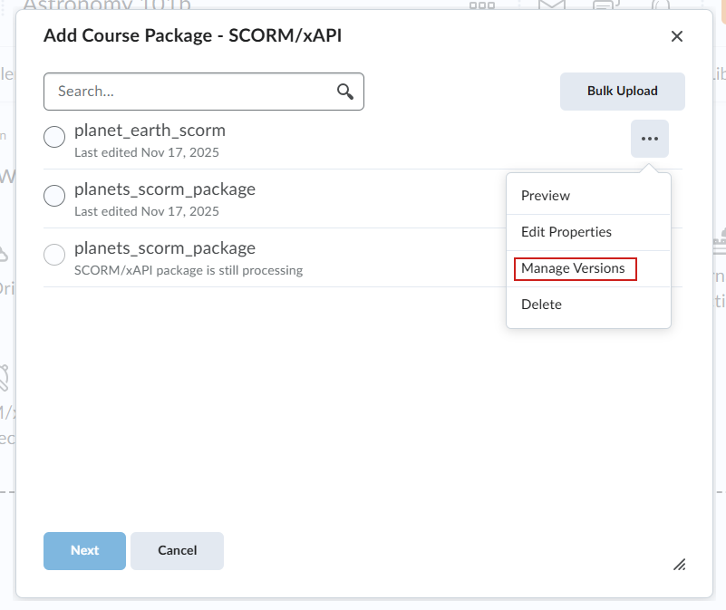This screenshot has height=610, width=726.
Task: Cancel the course package dialog
Action: click(177, 550)
